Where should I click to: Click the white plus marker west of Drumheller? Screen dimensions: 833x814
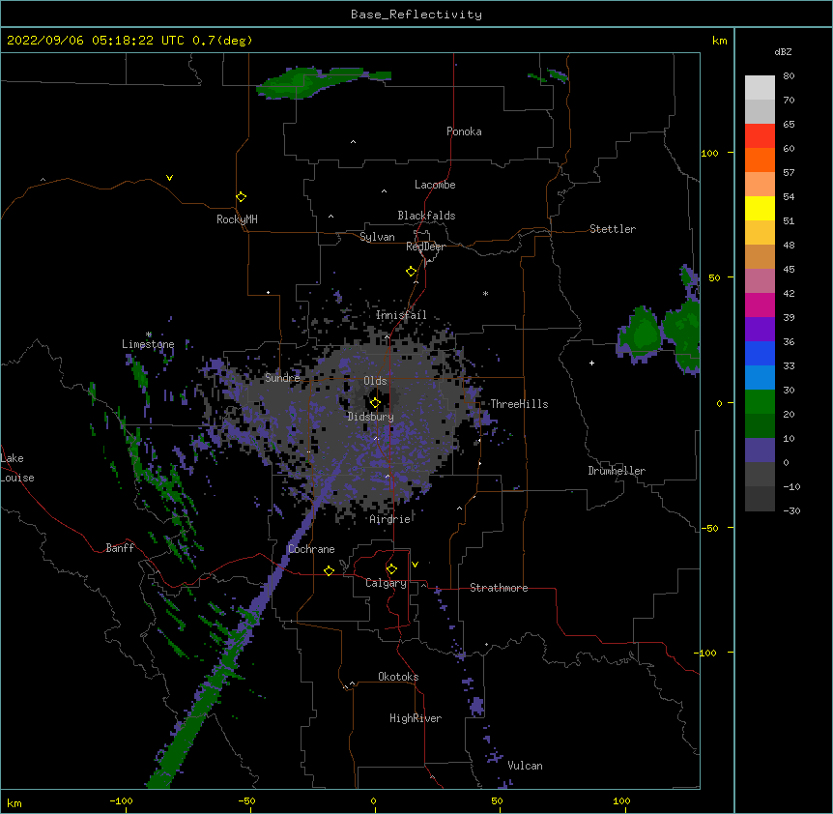[591, 363]
